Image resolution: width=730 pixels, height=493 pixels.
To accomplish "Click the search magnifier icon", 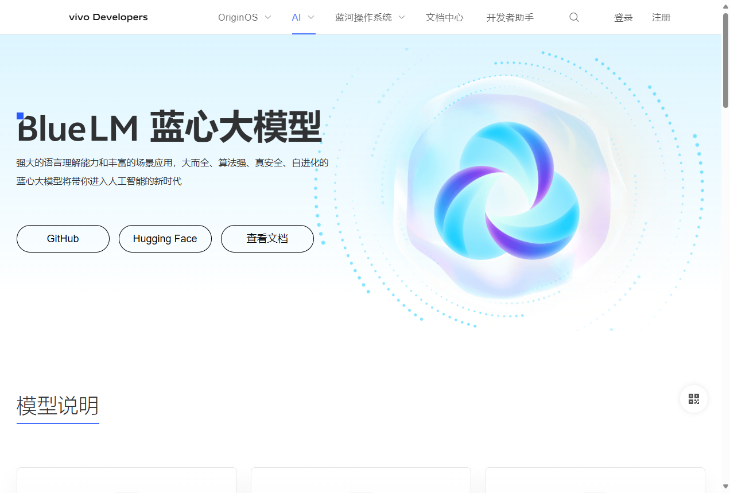I will (x=574, y=17).
